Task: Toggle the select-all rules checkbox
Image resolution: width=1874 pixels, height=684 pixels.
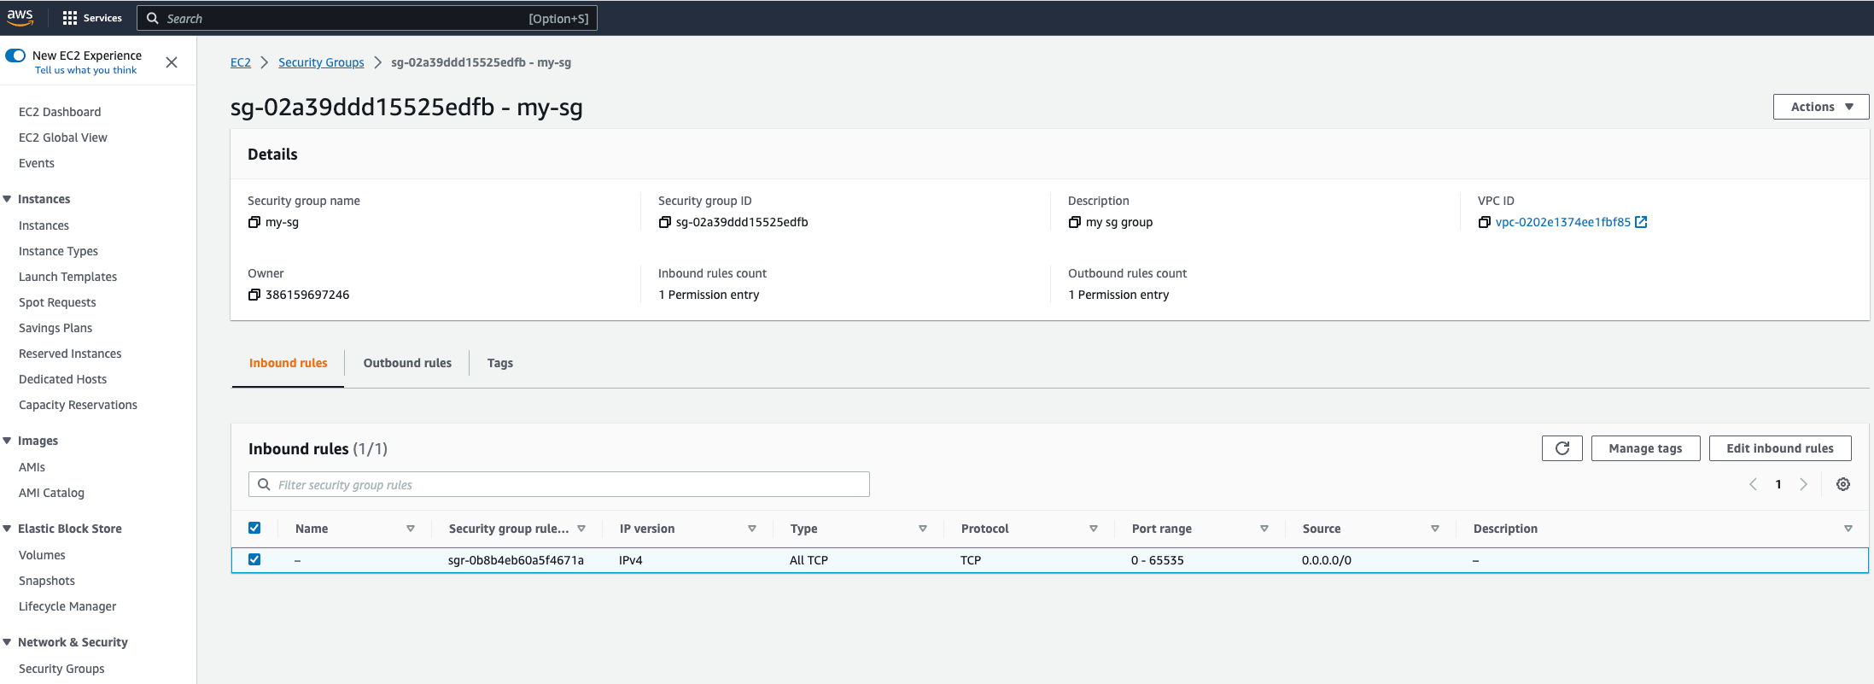Action: pos(254,528)
